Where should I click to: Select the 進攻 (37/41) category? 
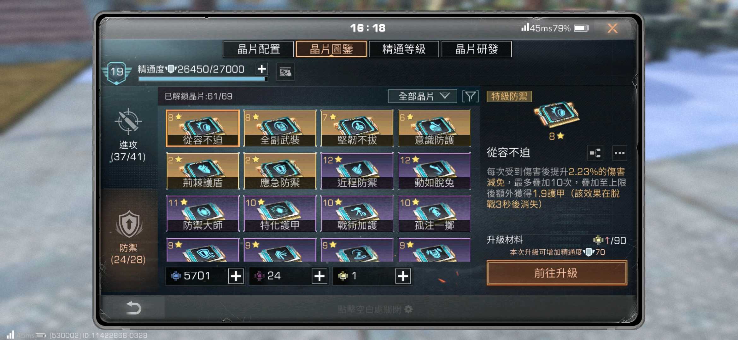coord(128,136)
